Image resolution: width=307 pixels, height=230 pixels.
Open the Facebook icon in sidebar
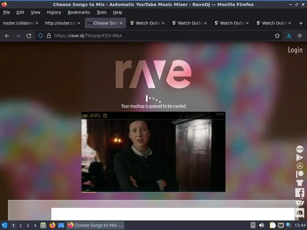pyautogui.click(x=300, y=193)
